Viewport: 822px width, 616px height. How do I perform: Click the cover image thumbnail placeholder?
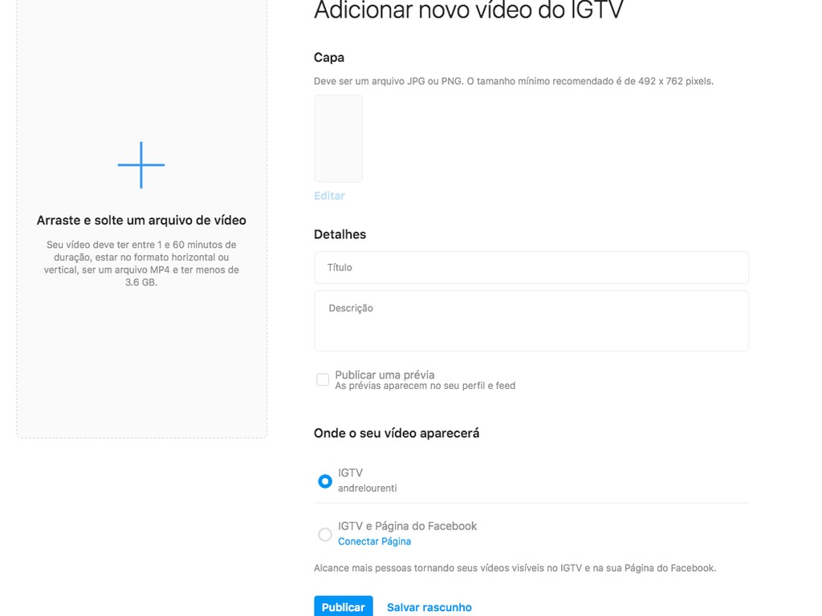(338, 138)
